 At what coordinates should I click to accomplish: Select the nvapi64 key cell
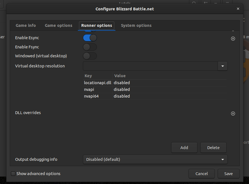[98, 96]
